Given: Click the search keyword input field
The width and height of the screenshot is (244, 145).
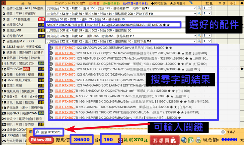Looking at the screenshot, I should tap(50, 132).
